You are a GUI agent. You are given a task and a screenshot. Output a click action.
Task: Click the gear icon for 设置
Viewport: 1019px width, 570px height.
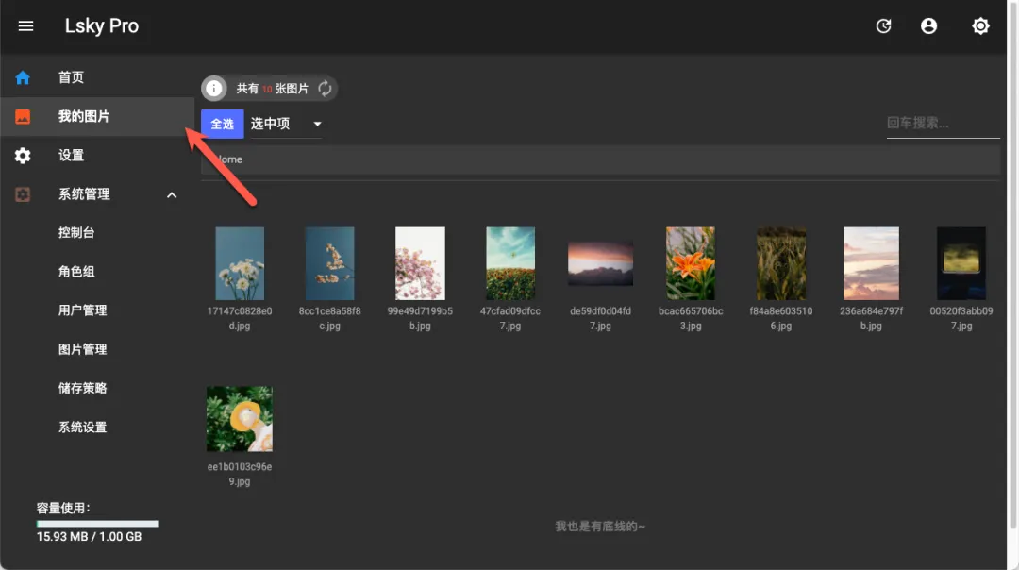click(x=23, y=156)
